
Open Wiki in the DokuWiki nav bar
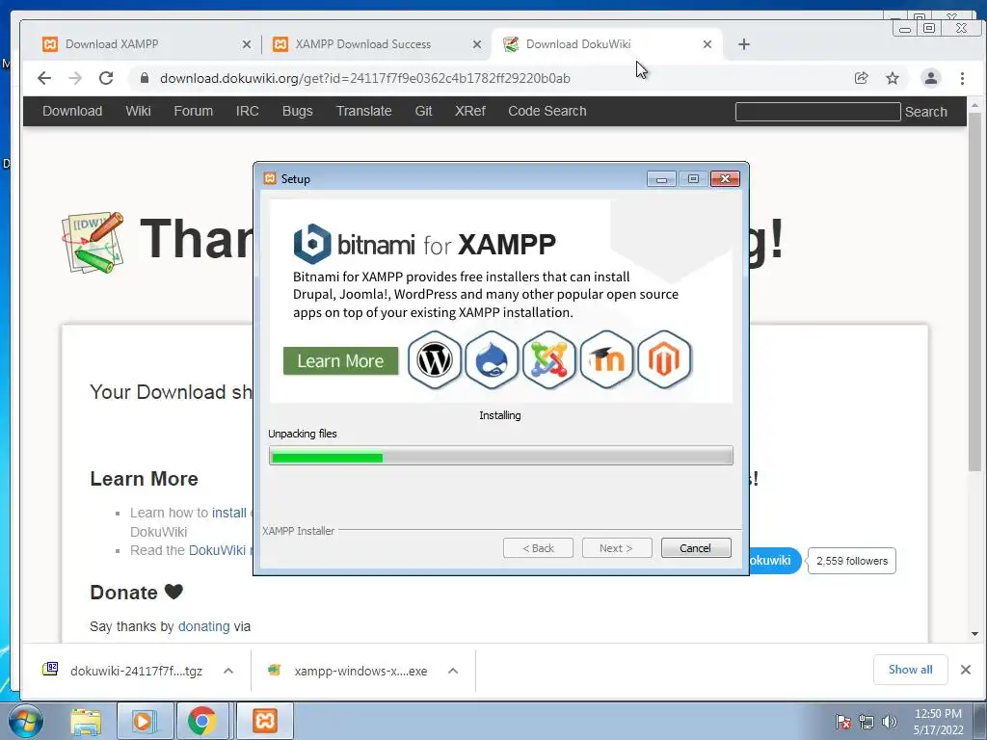coord(138,111)
